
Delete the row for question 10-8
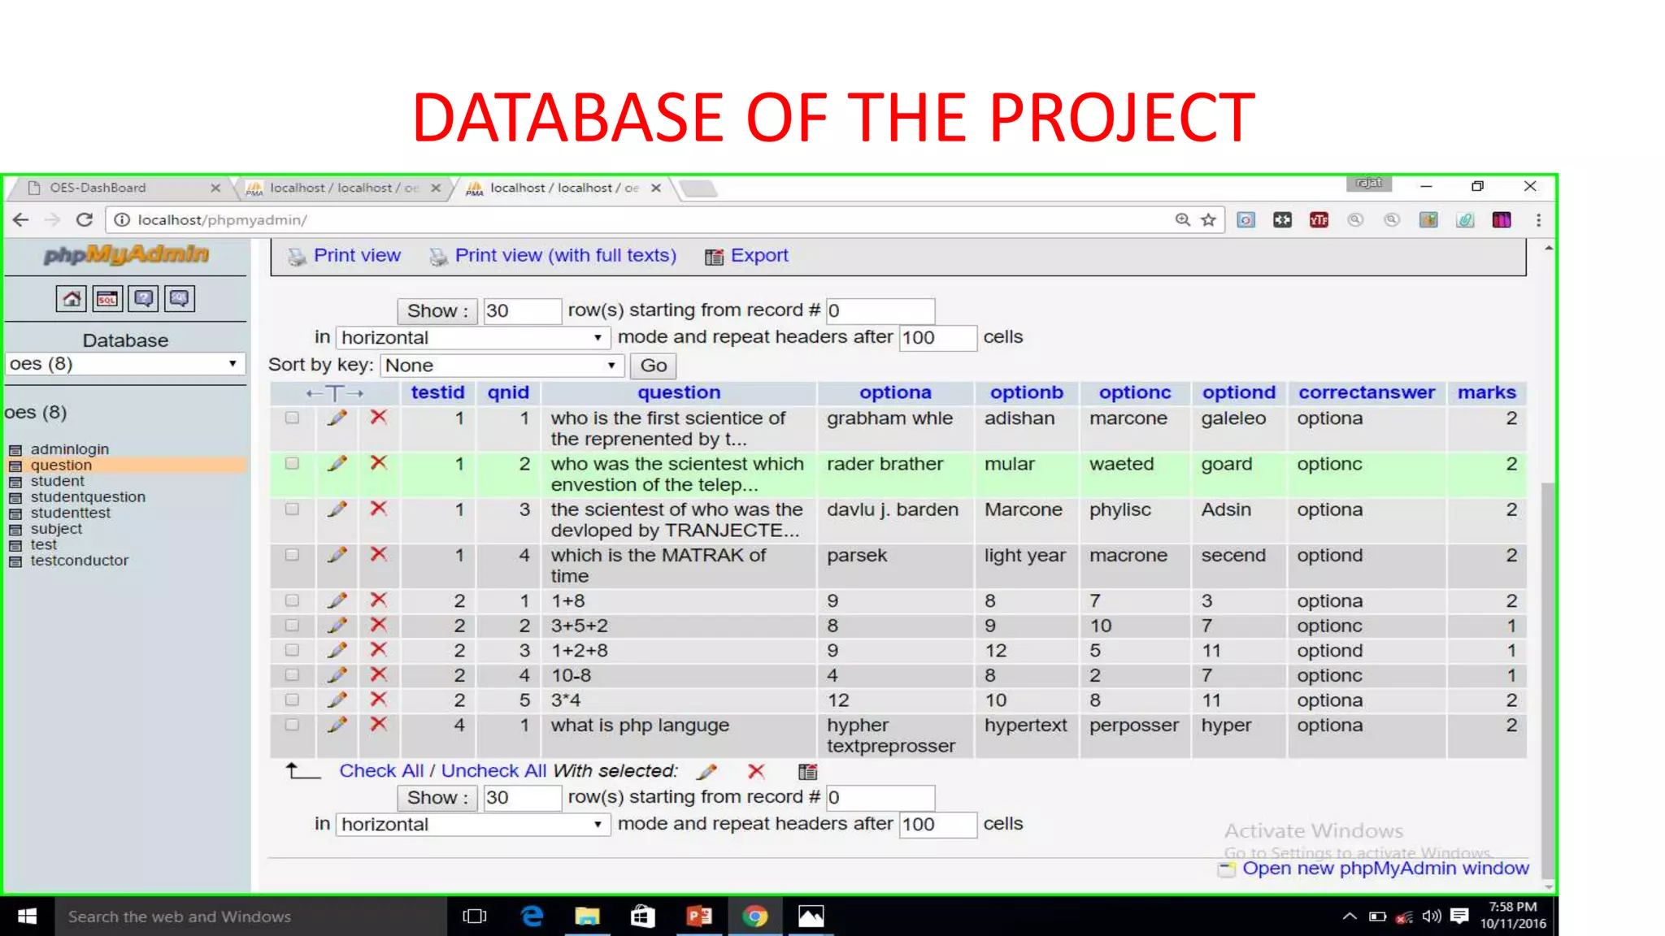pyautogui.click(x=378, y=674)
